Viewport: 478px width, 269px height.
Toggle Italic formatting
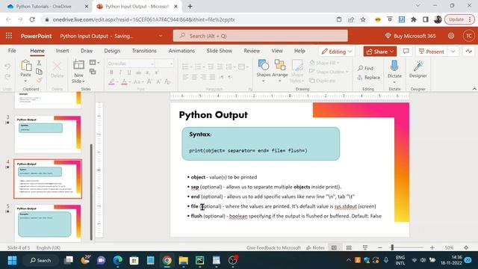120,72
